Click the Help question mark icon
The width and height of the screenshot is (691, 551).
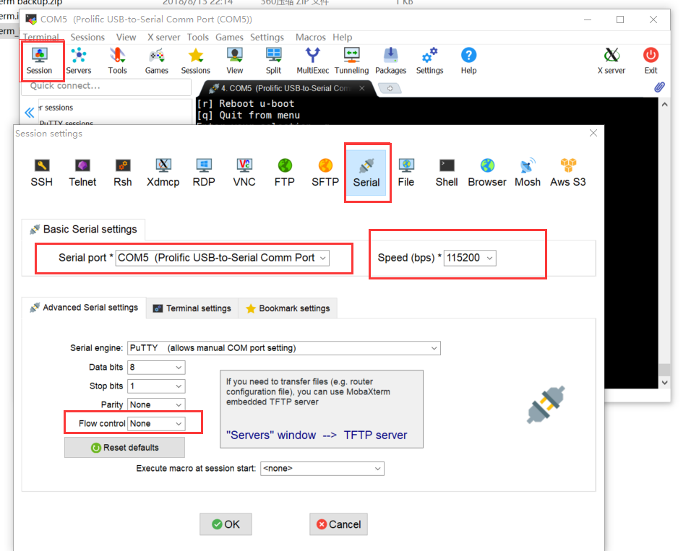click(468, 61)
